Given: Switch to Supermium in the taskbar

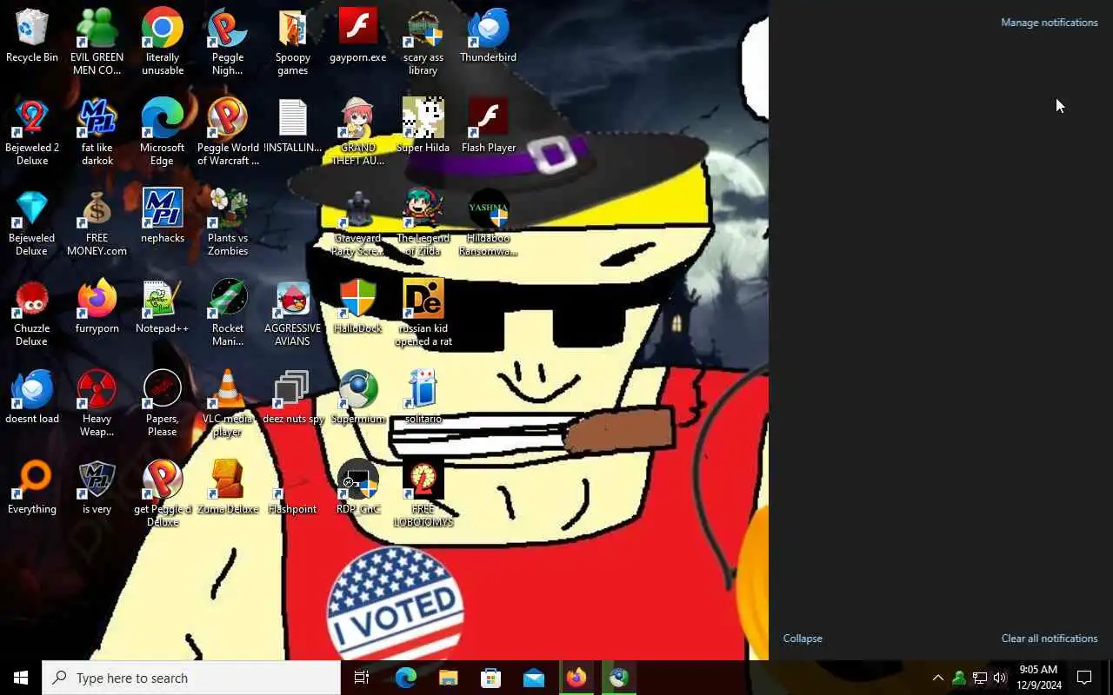Looking at the screenshot, I should pos(619,678).
